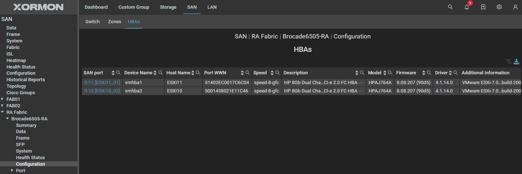Open the 0-11 [ESXi11_01] port link
Viewport: 522px width, 174px height.
[x=102, y=83]
